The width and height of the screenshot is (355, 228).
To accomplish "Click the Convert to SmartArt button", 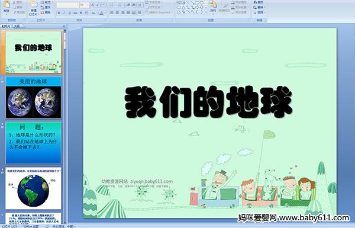I will pyautogui.click(x=159, y=12).
